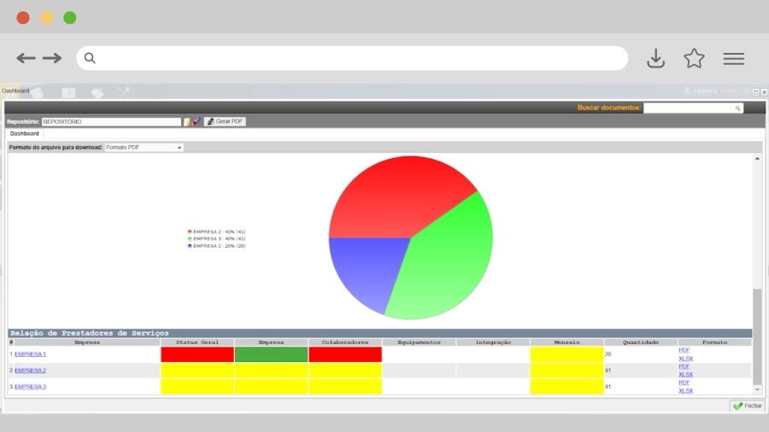Screen dimensions: 769x432
Task: Click the eraser icon to clear the repository
Action: pos(196,121)
